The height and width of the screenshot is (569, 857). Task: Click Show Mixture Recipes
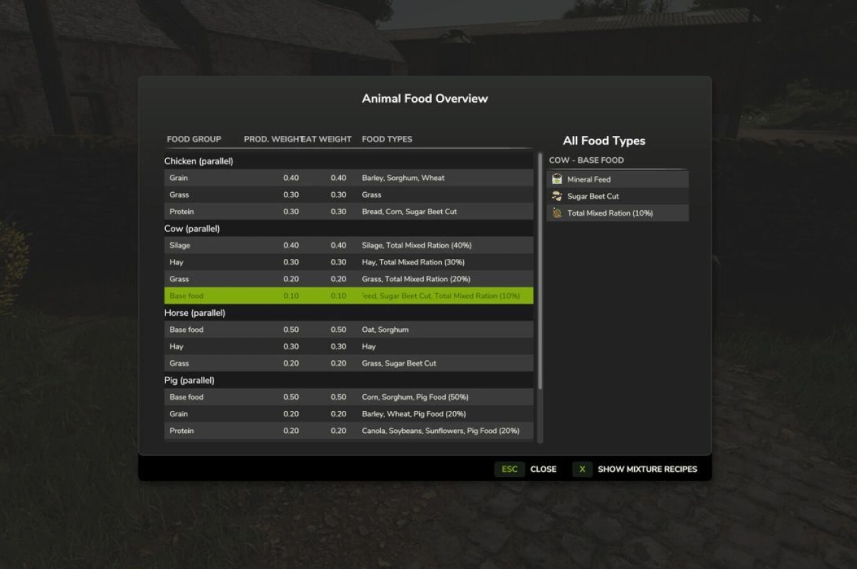pyautogui.click(x=647, y=469)
